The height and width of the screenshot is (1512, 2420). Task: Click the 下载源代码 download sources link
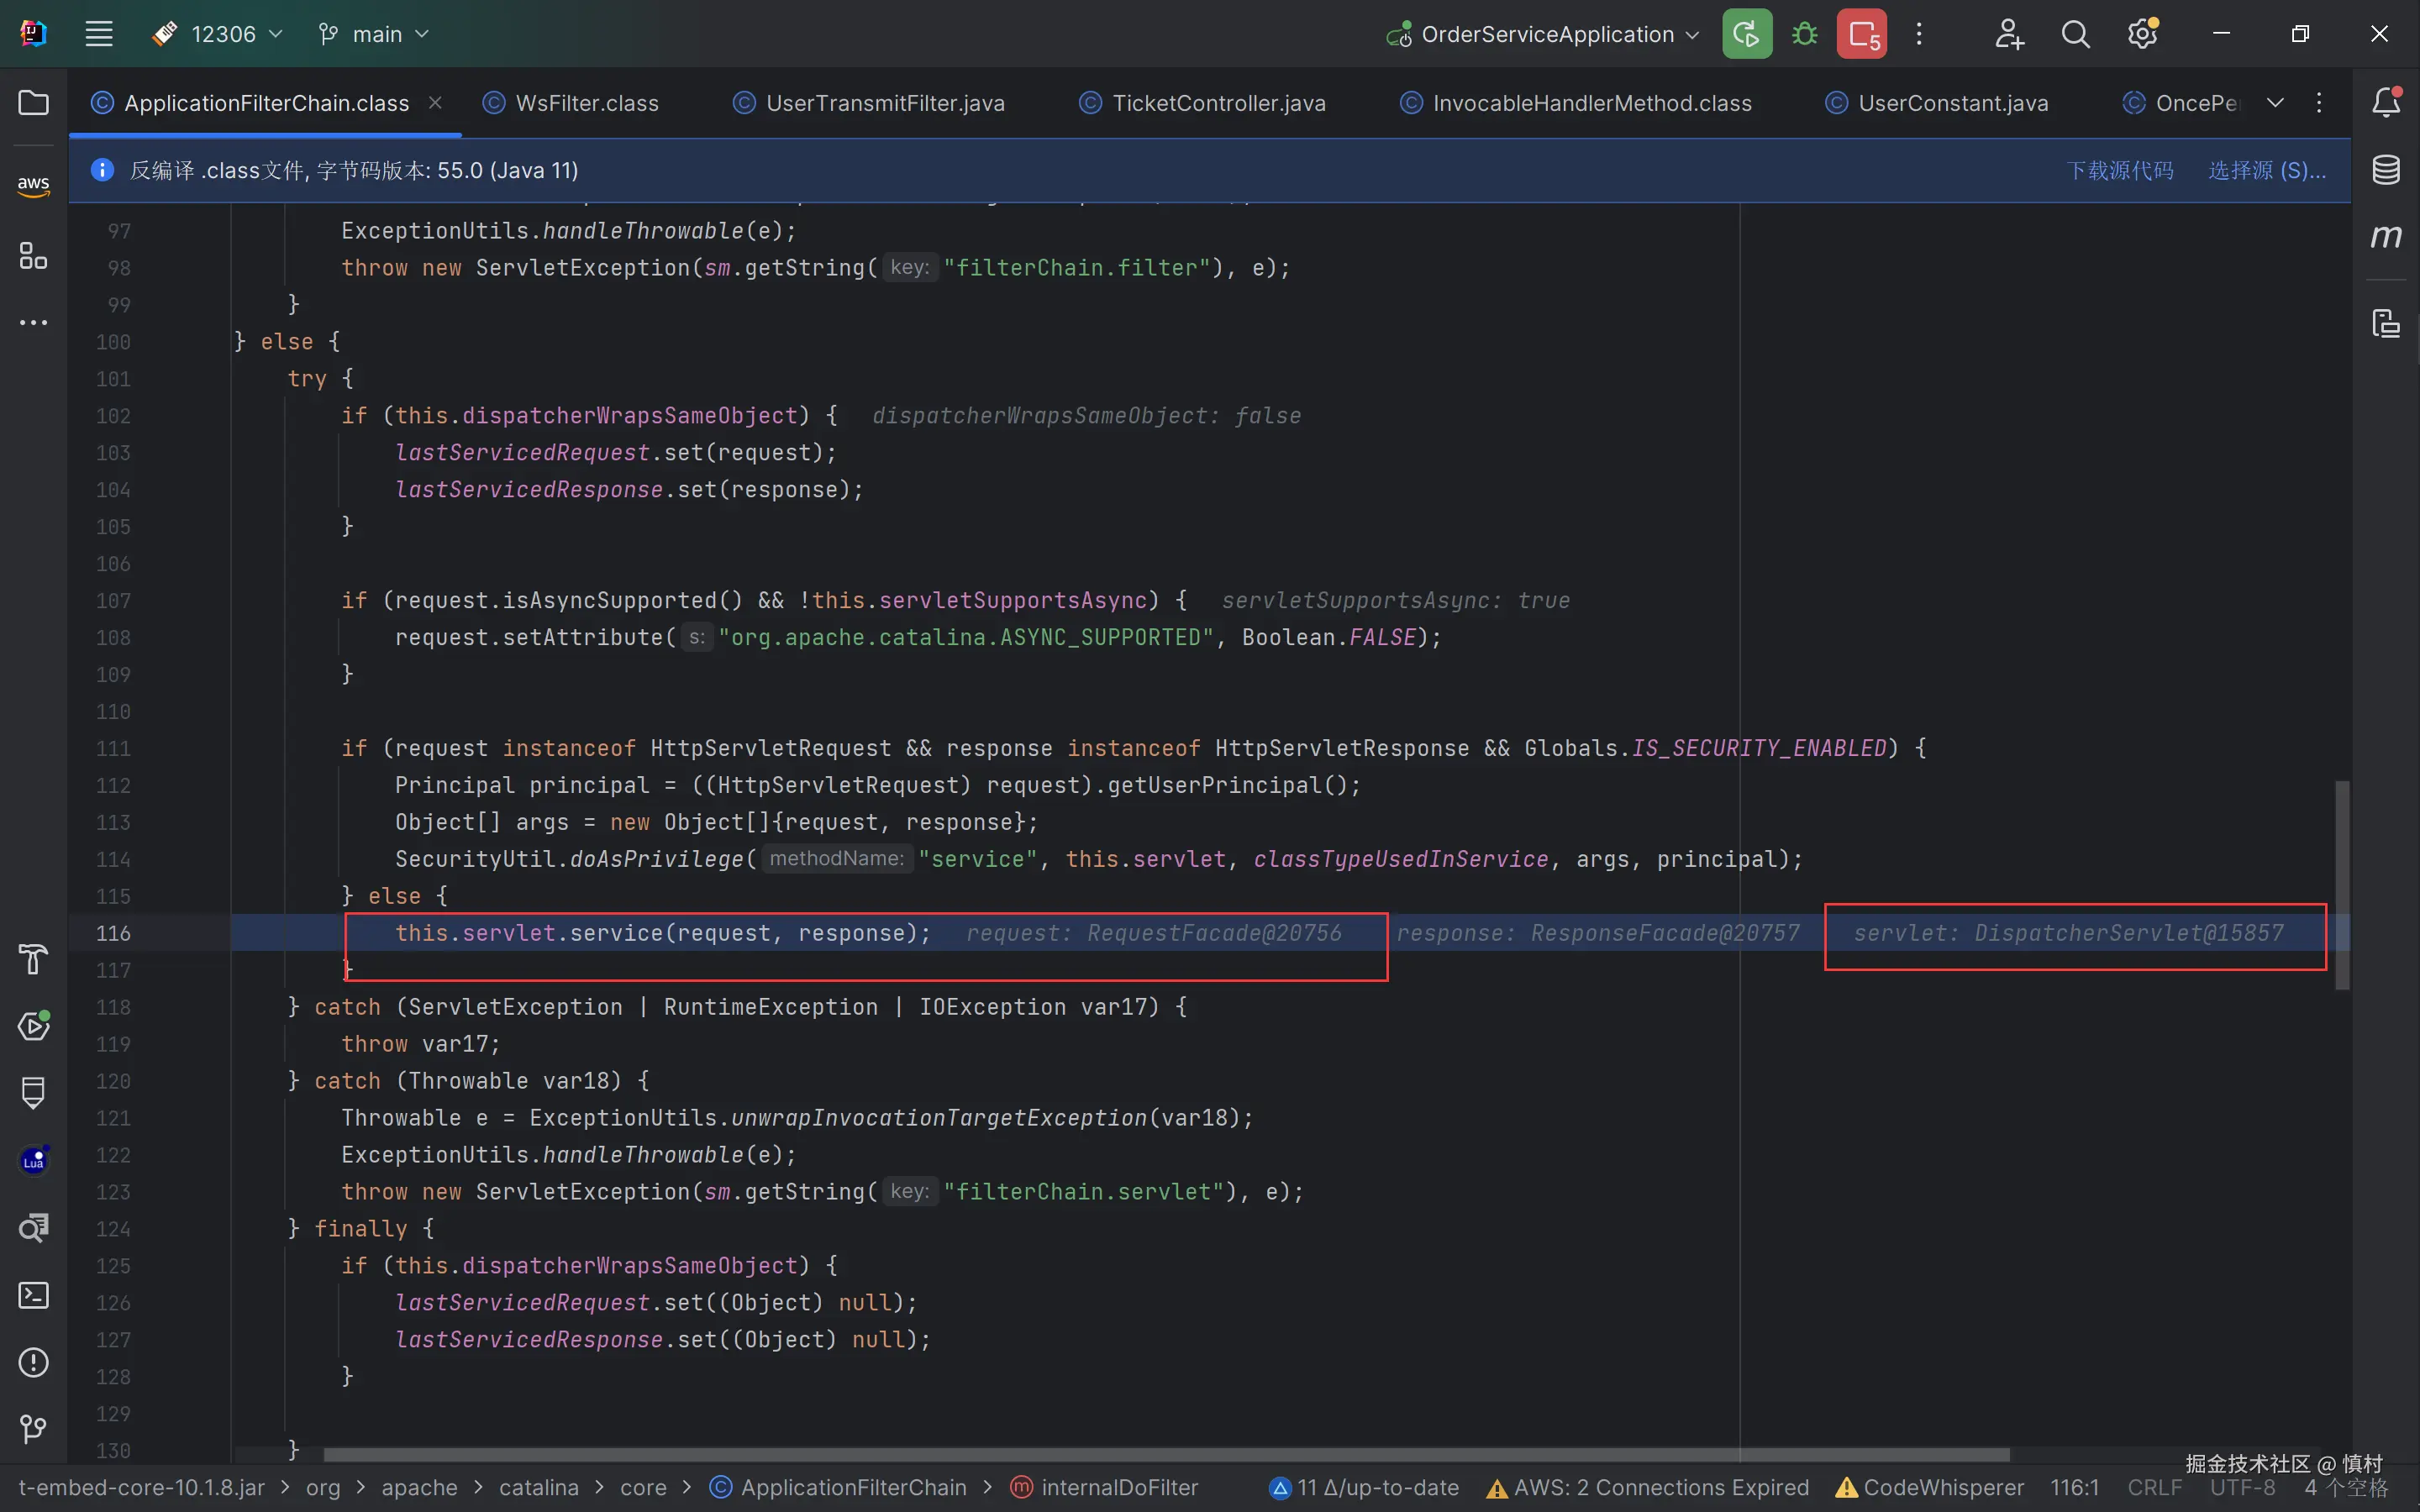(x=2120, y=170)
